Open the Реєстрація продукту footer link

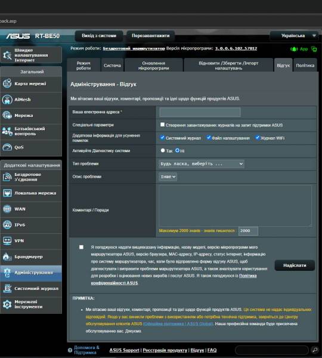click(x=165, y=350)
